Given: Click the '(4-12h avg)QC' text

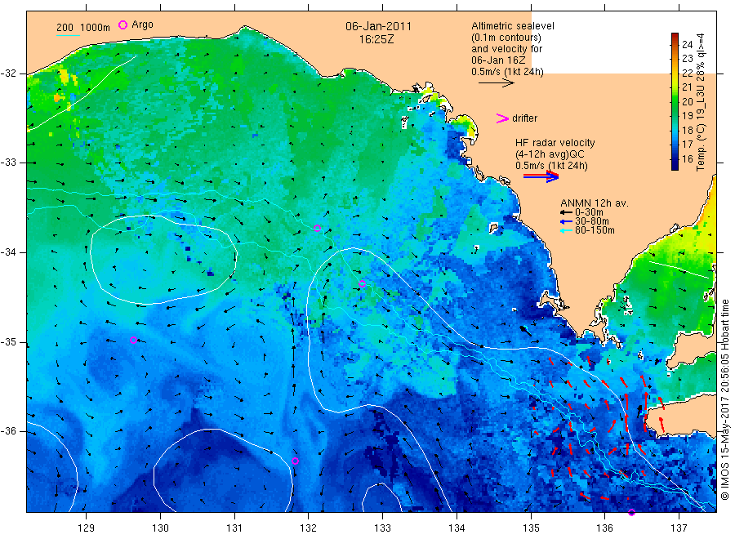Looking at the screenshot, I should 550,154.
